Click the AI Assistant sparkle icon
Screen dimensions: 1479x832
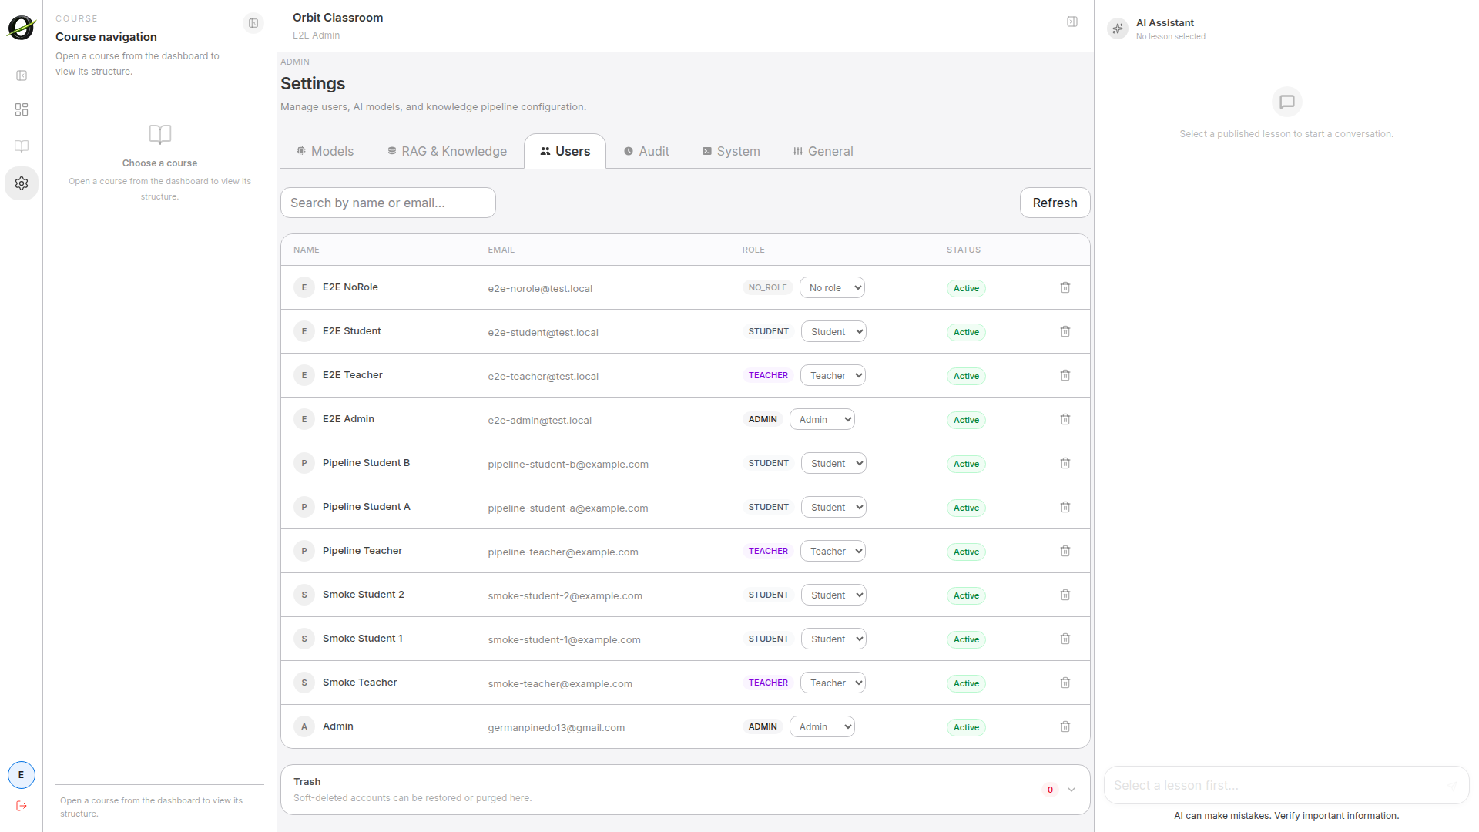click(x=1118, y=29)
